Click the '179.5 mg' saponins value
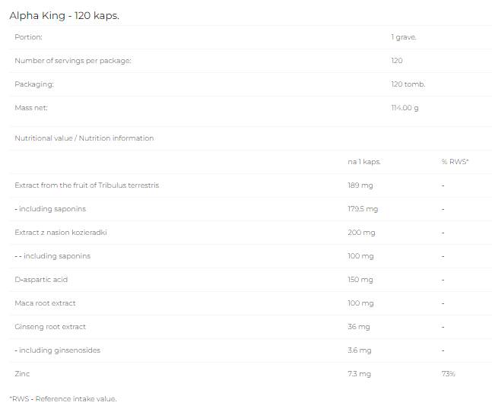 point(363,209)
